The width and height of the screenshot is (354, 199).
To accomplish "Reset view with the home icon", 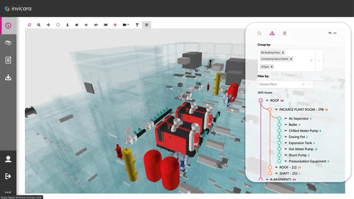I will click(x=77, y=25).
